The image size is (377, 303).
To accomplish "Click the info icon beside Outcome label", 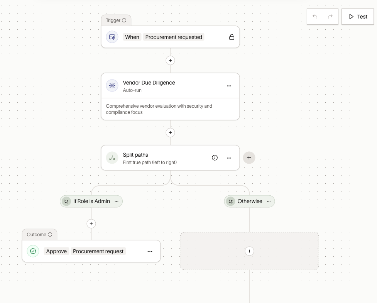I will pos(50,234).
